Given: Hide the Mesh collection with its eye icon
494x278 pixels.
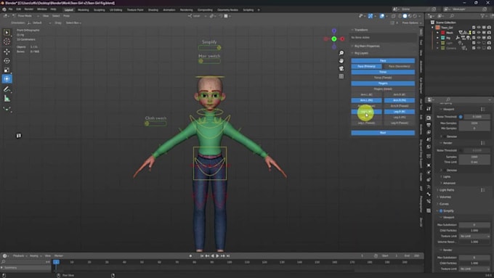Looking at the screenshot, I should click(479, 33).
